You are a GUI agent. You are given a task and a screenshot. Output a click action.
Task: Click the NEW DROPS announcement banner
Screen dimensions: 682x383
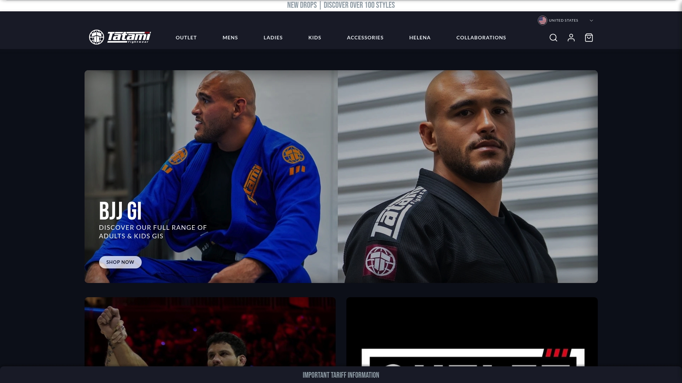click(341, 5)
